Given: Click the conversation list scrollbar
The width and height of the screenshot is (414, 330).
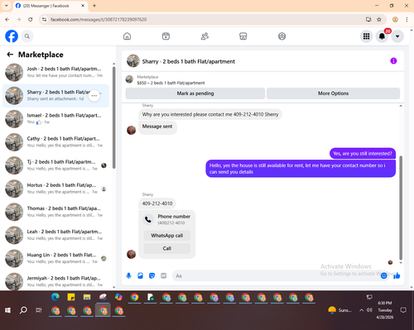Looking at the screenshot, I should [114, 117].
